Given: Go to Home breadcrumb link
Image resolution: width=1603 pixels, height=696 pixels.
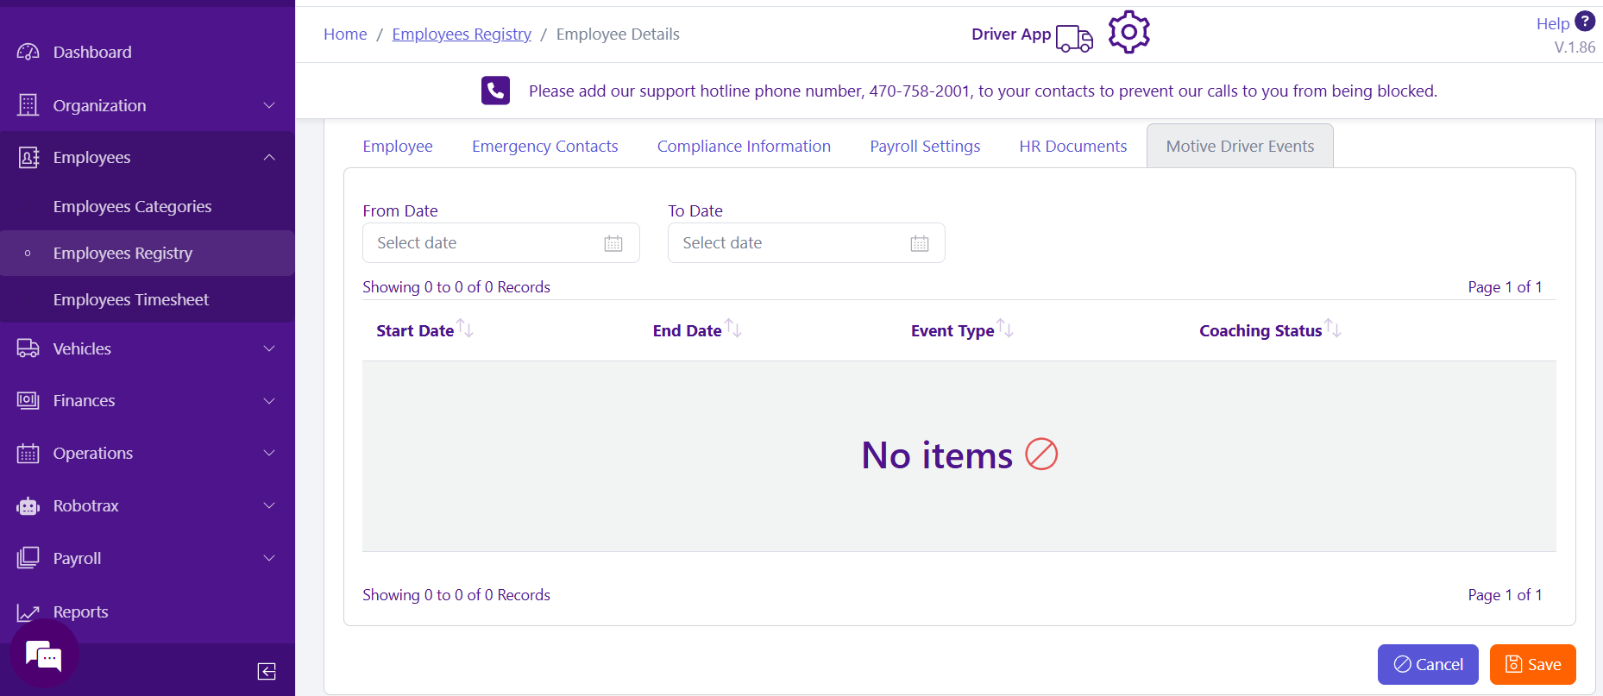Looking at the screenshot, I should (345, 34).
